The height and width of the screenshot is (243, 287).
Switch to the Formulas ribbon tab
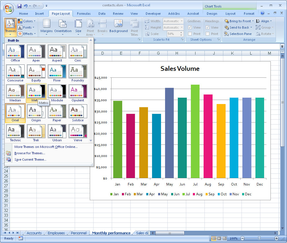coord(84,13)
